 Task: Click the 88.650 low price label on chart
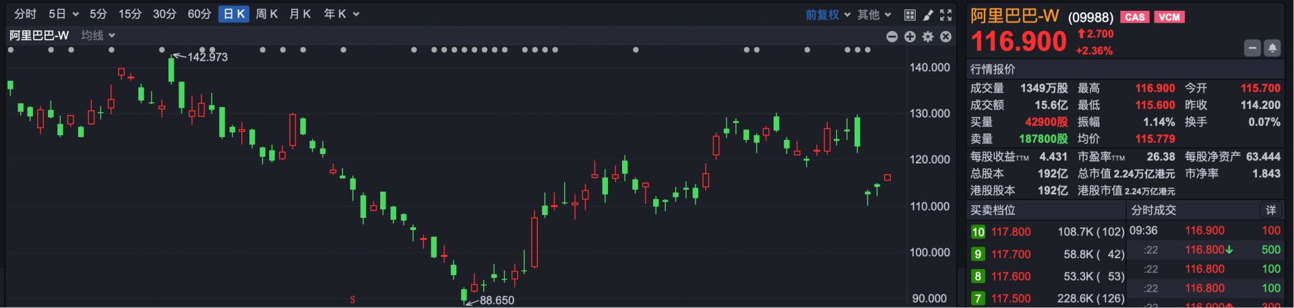click(497, 301)
